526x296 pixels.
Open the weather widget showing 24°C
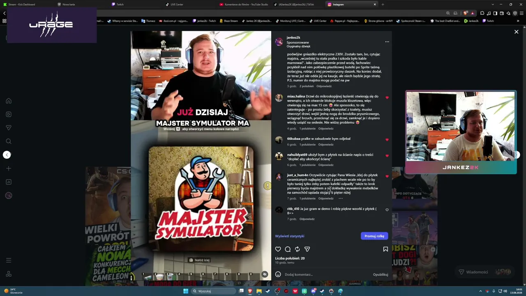point(13,291)
